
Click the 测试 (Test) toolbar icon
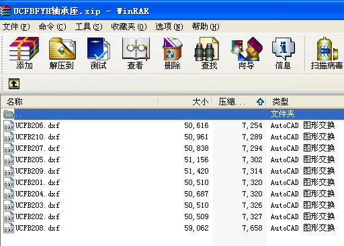99,53
